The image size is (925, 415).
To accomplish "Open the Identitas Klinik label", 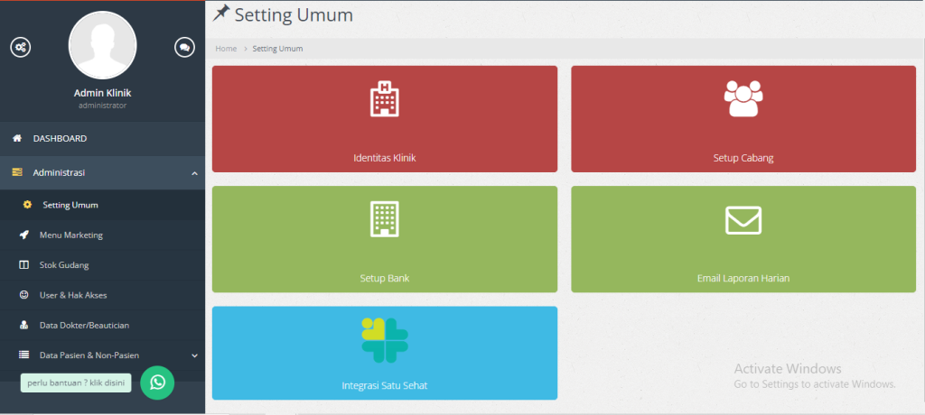I will coord(385,158).
